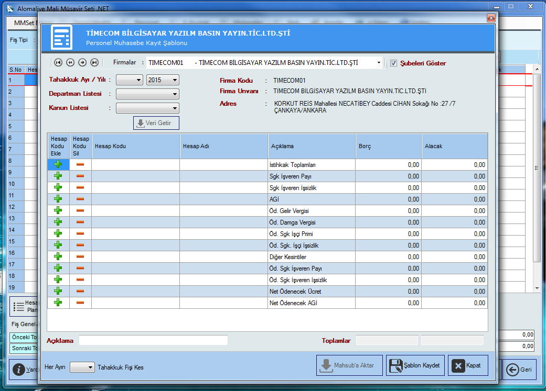Add account code for Diğer Kesintiler row

tap(58, 256)
